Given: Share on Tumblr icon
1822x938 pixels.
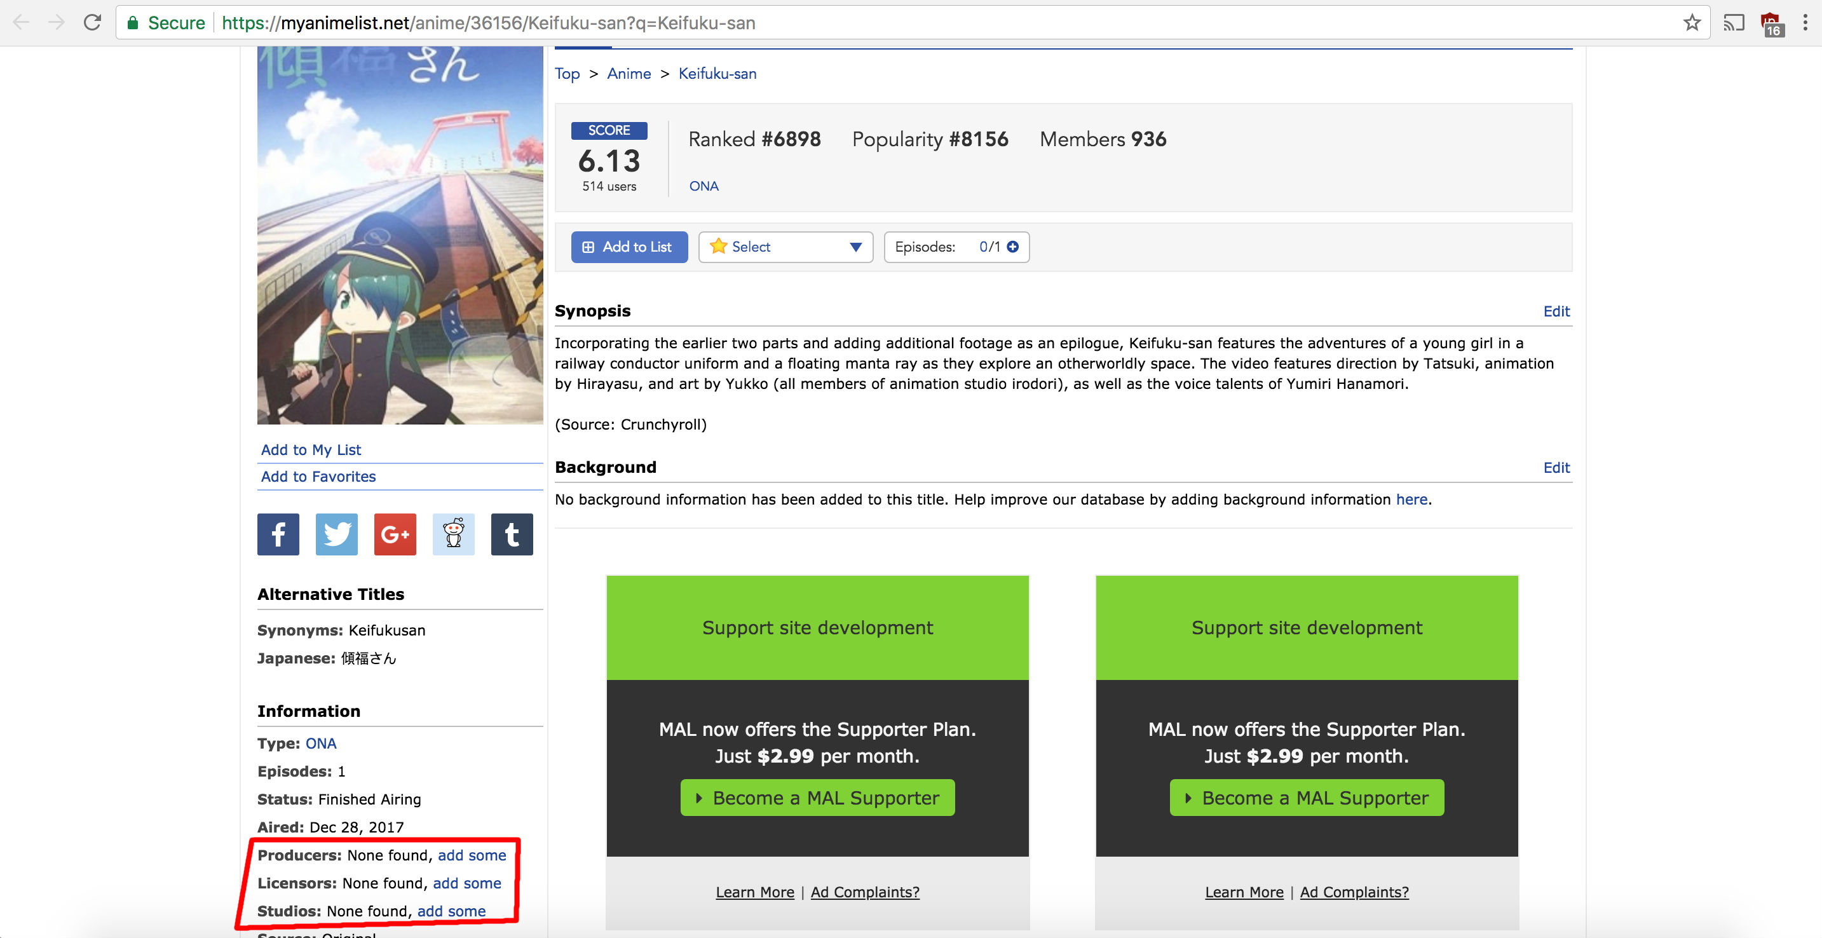Looking at the screenshot, I should coord(512,534).
